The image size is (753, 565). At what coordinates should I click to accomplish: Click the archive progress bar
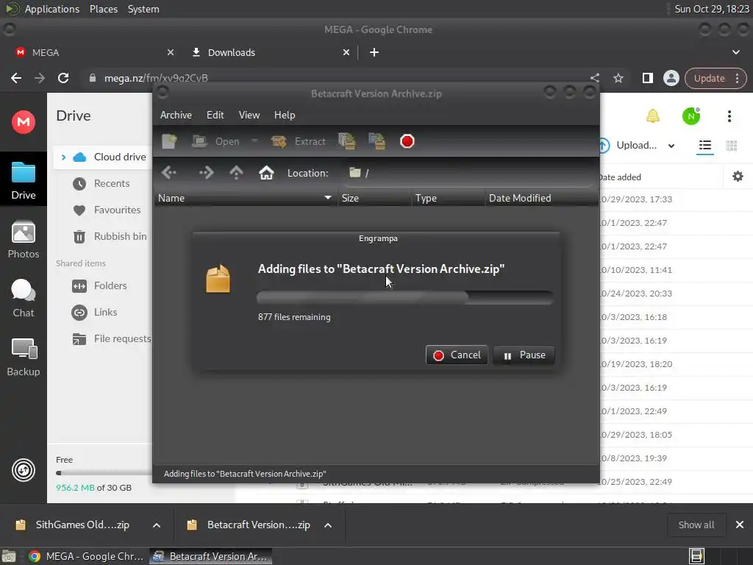pyautogui.click(x=405, y=297)
